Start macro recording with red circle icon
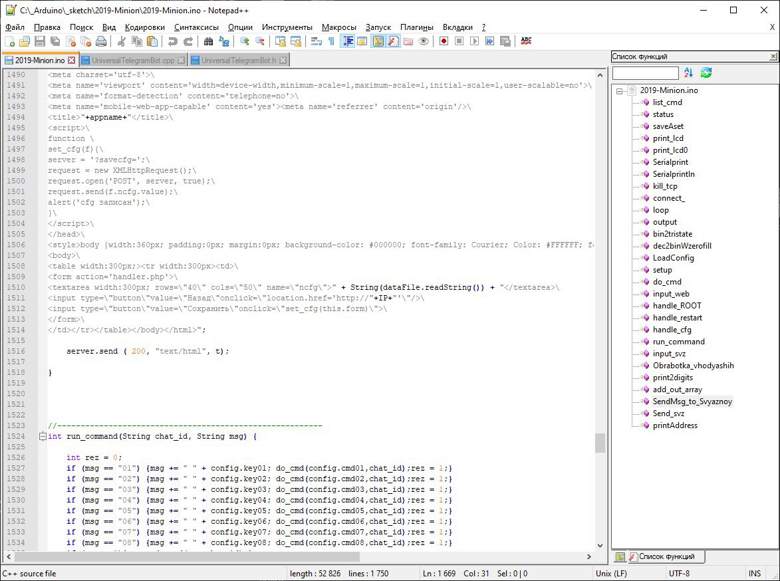The image size is (780, 581). click(444, 41)
